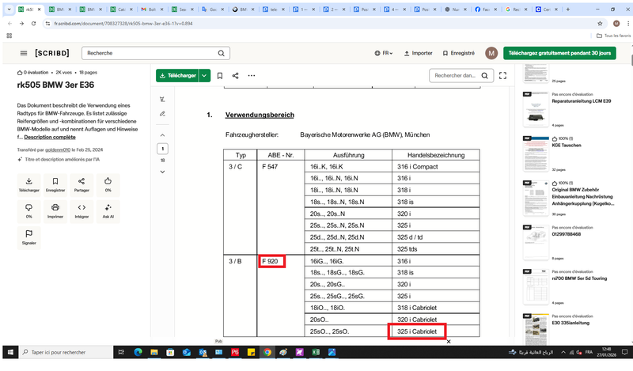The image size is (633, 371).
Task: Open Chrome three-dot menu
Action: [x=627, y=24]
